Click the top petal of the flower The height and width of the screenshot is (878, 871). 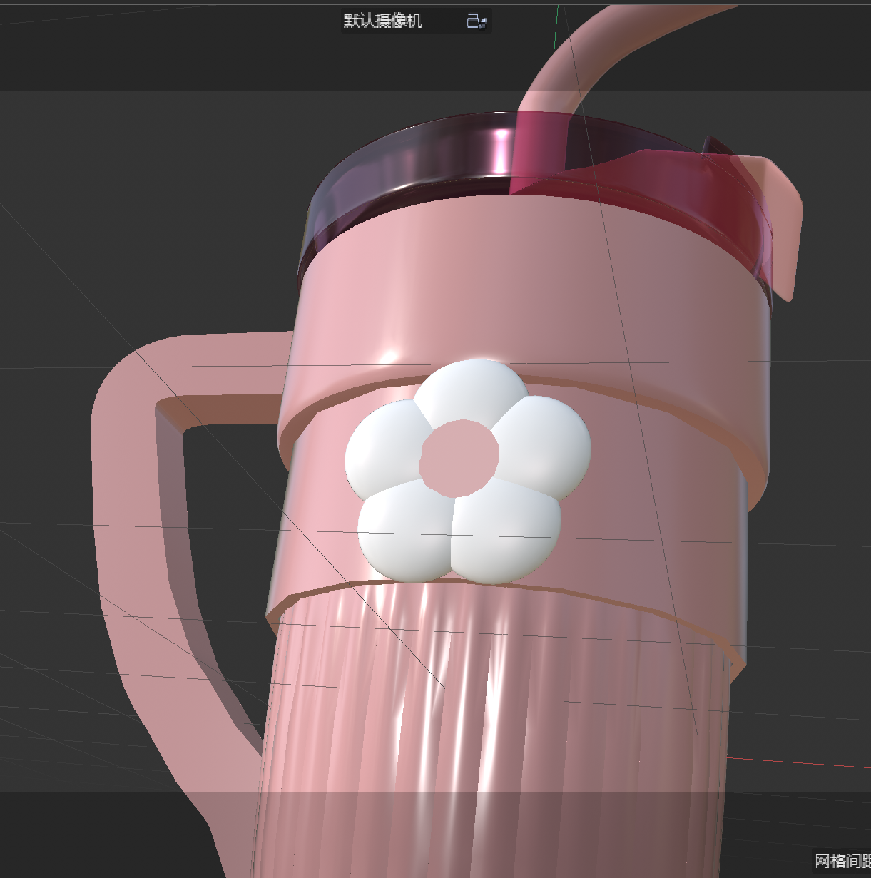tap(467, 389)
